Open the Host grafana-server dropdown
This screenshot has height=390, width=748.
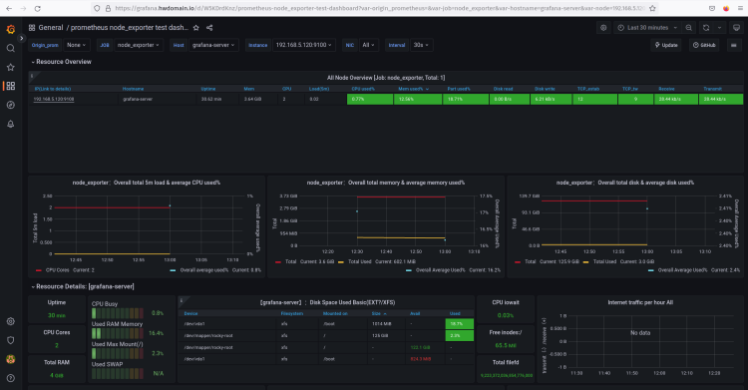tap(213, 45)
